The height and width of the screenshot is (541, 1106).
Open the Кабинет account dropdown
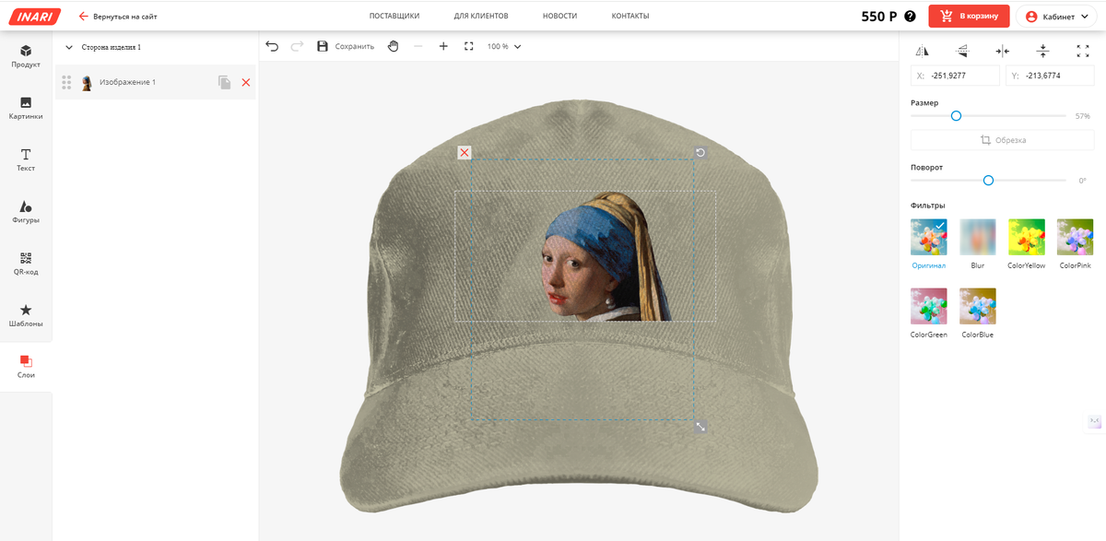tap(1056, 16)
